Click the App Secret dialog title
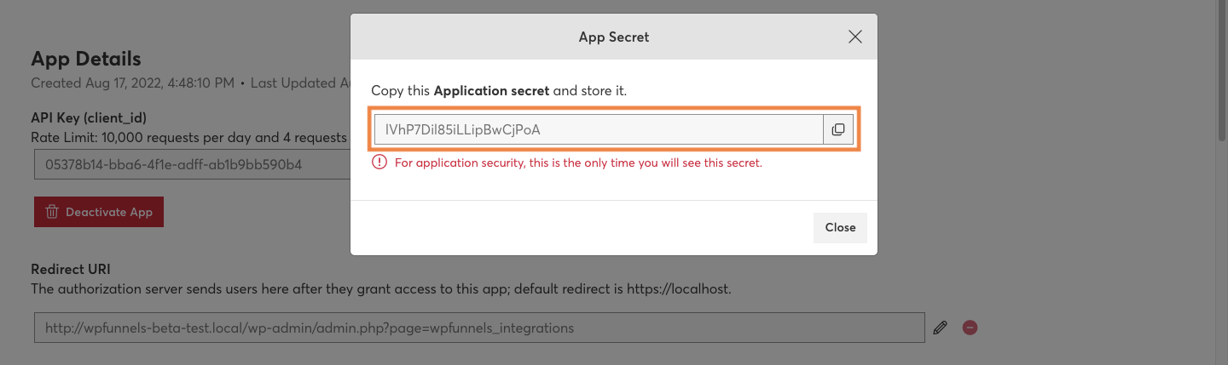 [614, 37]
